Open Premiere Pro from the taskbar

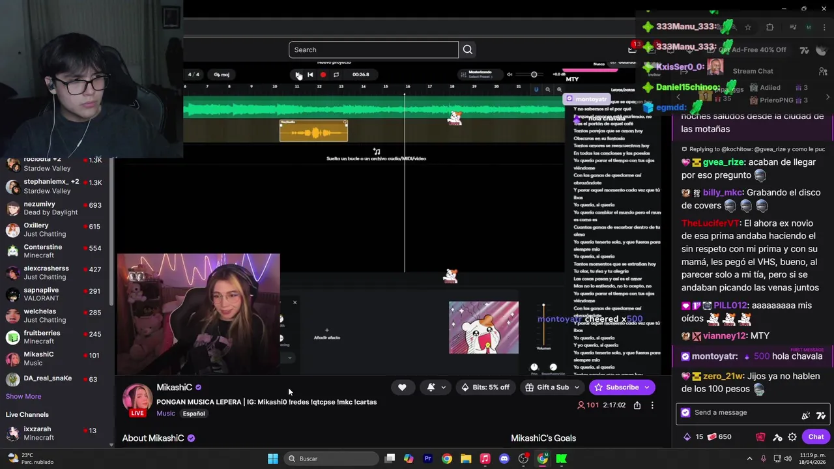[428, 459]
